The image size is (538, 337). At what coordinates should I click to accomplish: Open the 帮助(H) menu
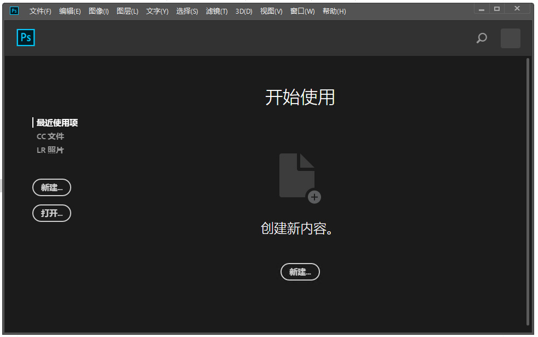334,11
